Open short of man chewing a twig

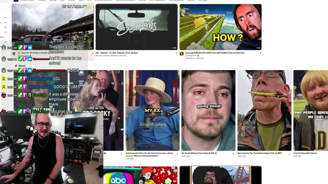coord(264,110)
